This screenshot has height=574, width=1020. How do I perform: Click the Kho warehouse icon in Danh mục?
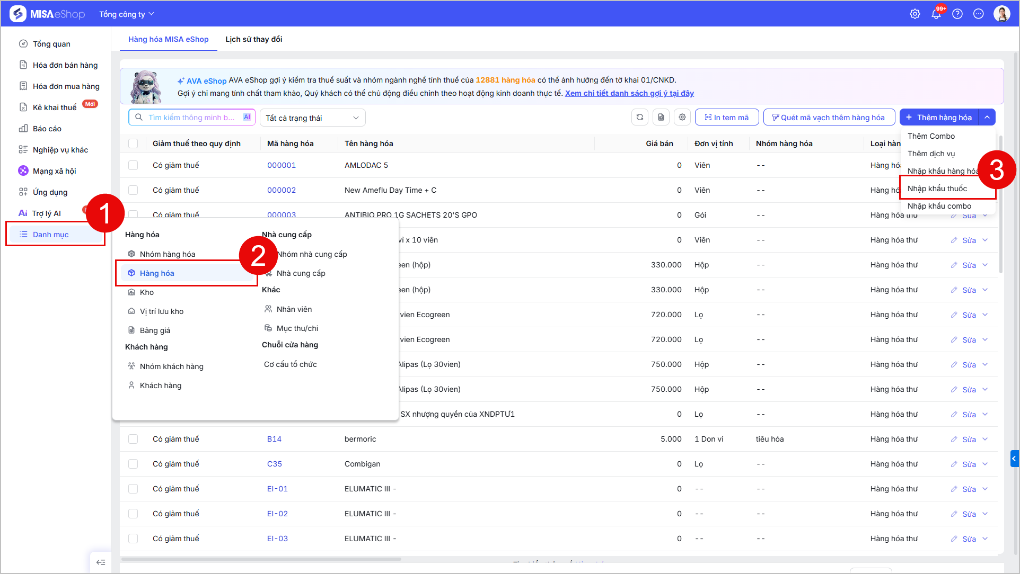pyautogui.click(x=131, y=292)
